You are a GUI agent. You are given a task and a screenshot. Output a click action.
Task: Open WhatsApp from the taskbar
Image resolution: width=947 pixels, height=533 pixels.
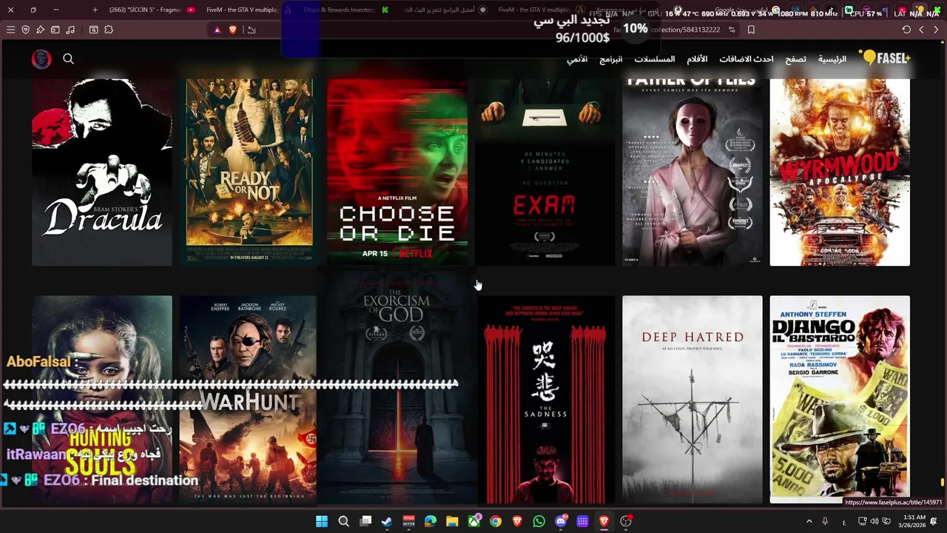tap(539, 521)
